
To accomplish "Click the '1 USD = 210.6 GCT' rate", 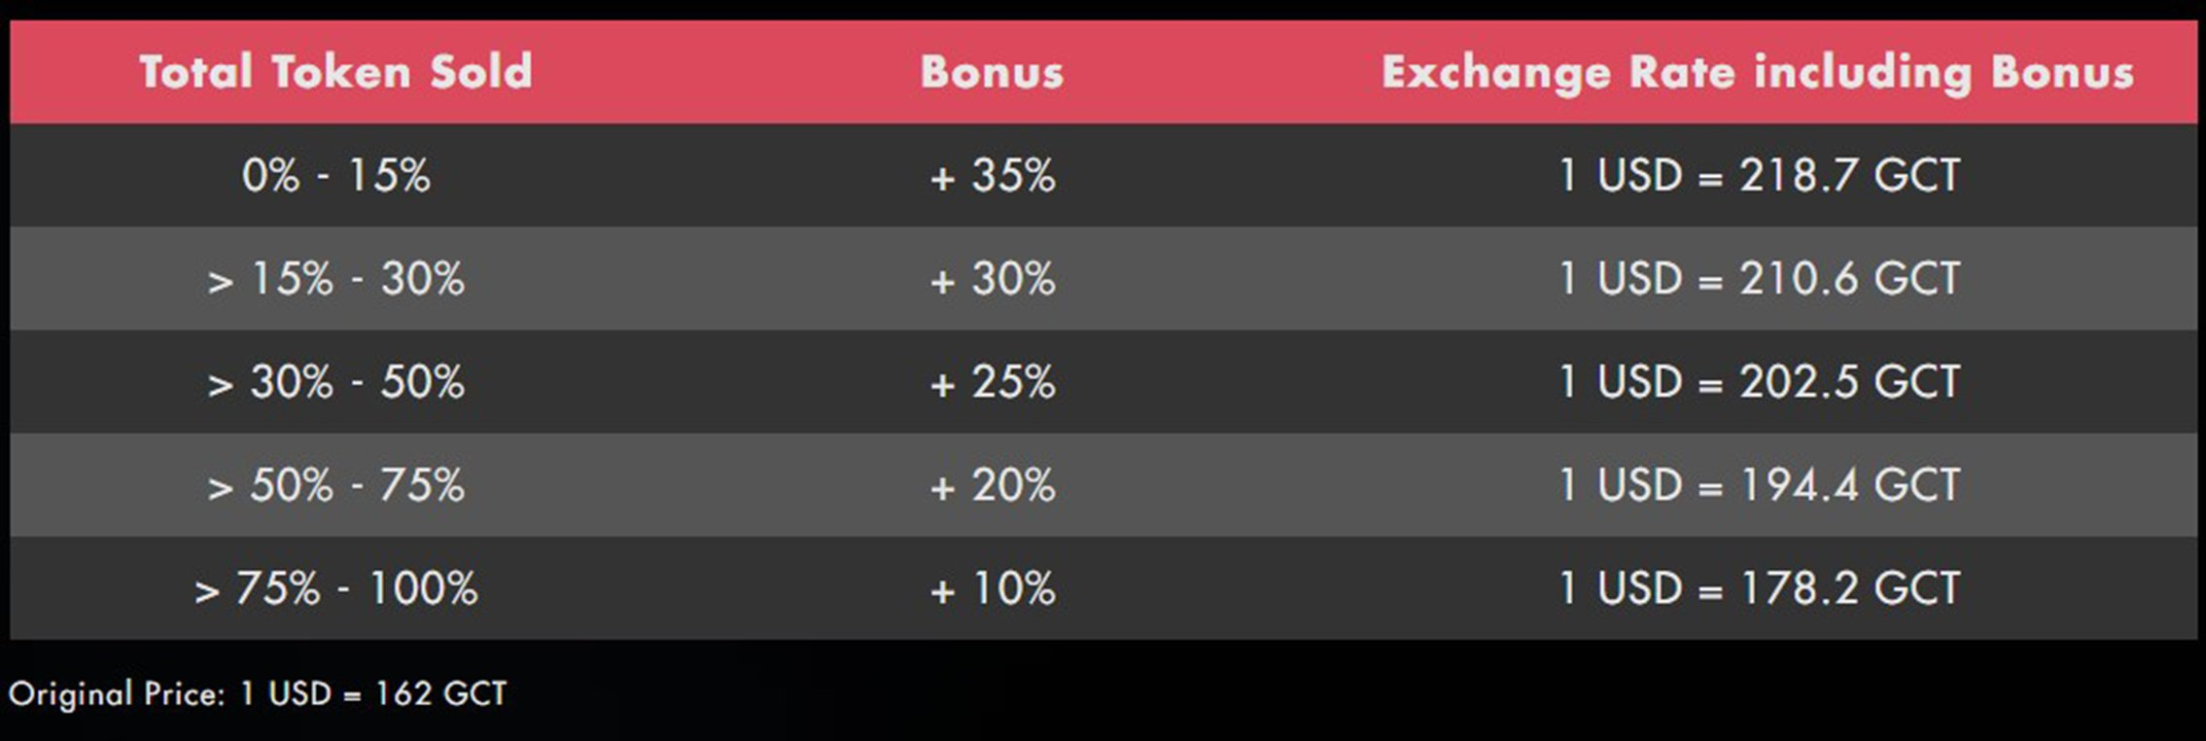I will click(x=1759, y=279).
